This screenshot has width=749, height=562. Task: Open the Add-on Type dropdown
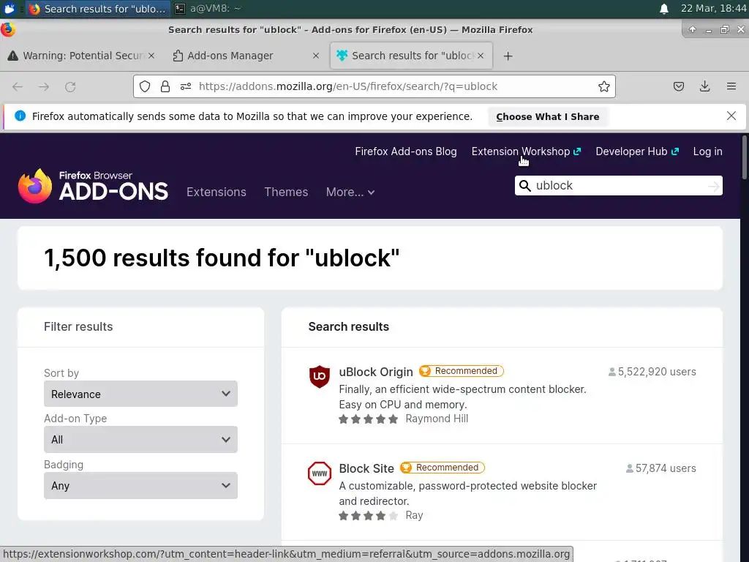140,440
